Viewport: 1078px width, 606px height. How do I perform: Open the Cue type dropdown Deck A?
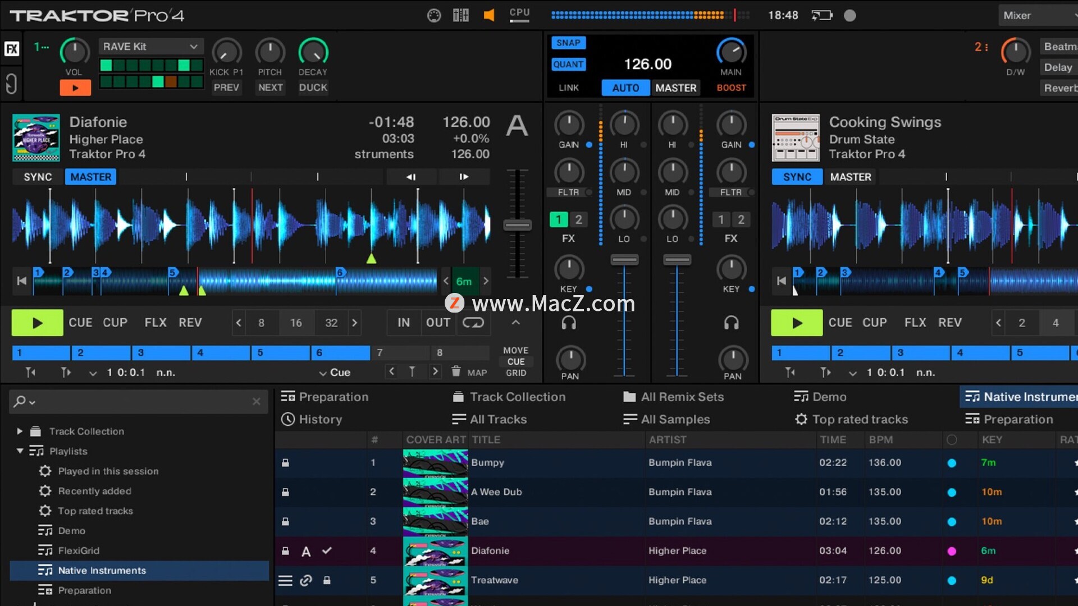tap(335, 373)
